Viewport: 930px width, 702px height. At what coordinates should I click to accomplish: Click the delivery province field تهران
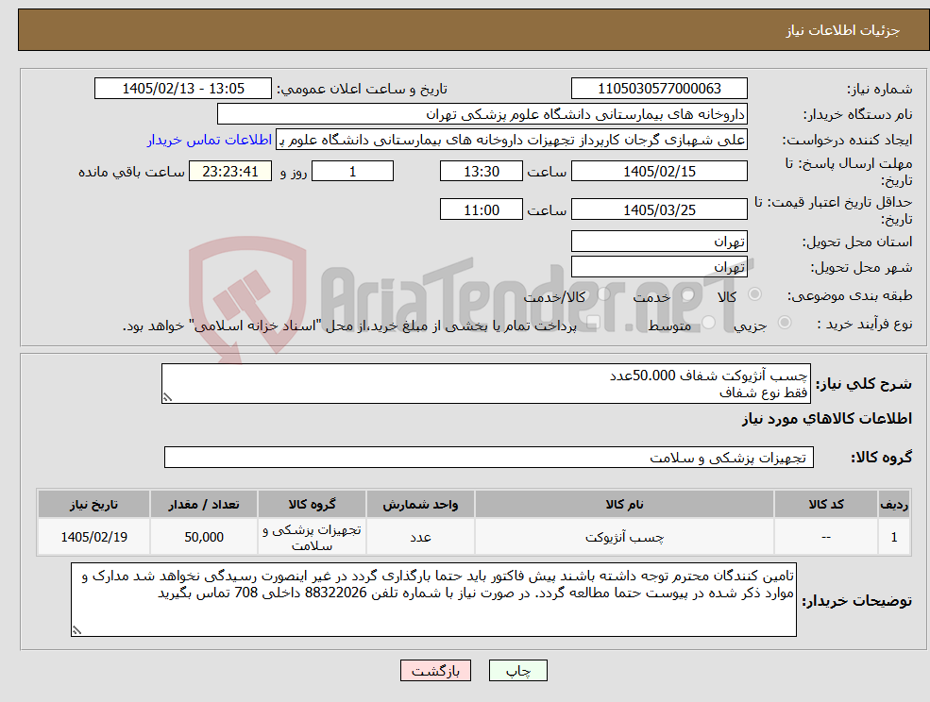coord(659,242)
